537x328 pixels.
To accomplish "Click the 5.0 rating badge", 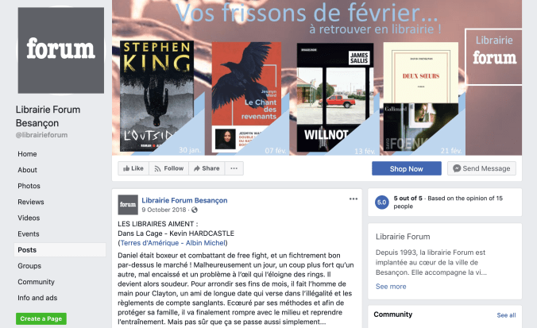I will tap(382, 203).
